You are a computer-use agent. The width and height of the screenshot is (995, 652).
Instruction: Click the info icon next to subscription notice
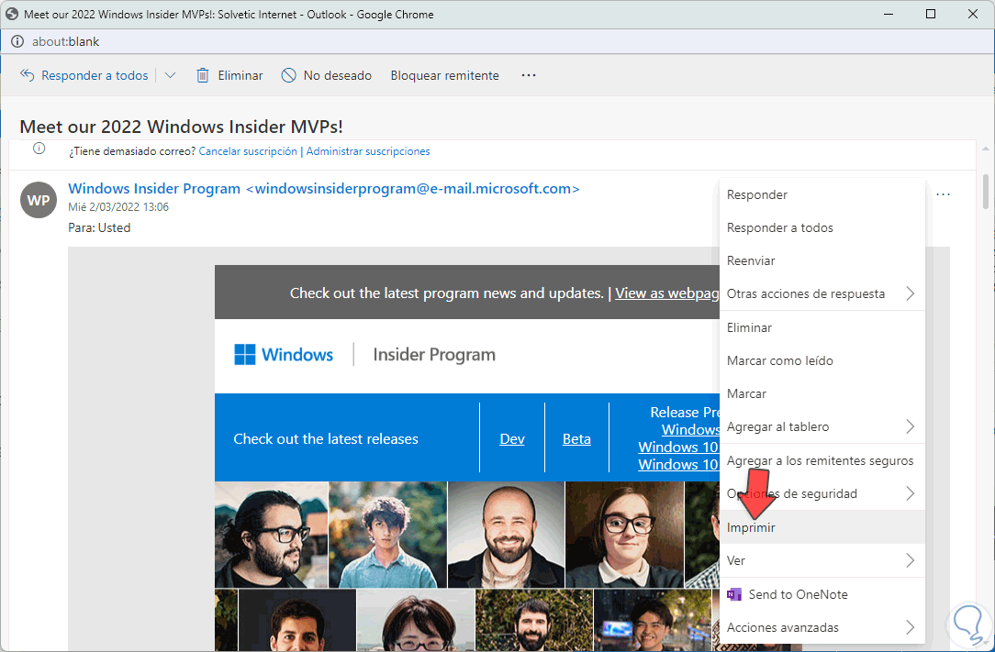tap(39, 149)
